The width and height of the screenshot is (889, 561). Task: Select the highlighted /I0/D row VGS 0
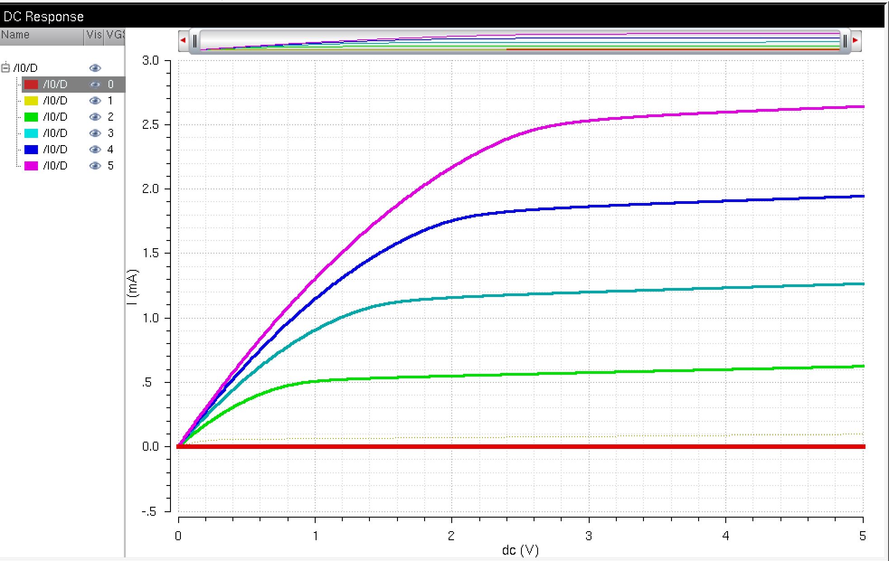(x=73, y=85)
